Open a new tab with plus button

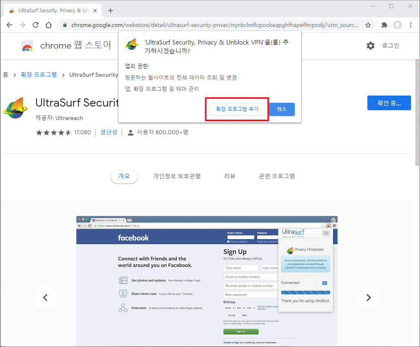click(x=110, y=11)
